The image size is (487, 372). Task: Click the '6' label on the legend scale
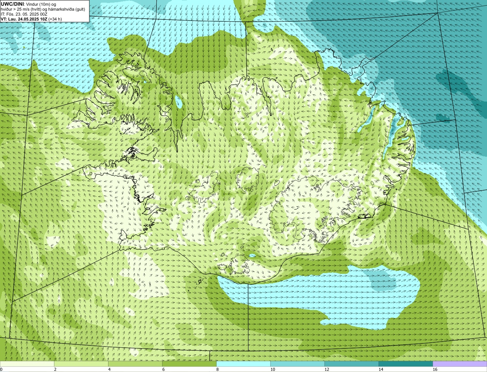pos(164,369)
